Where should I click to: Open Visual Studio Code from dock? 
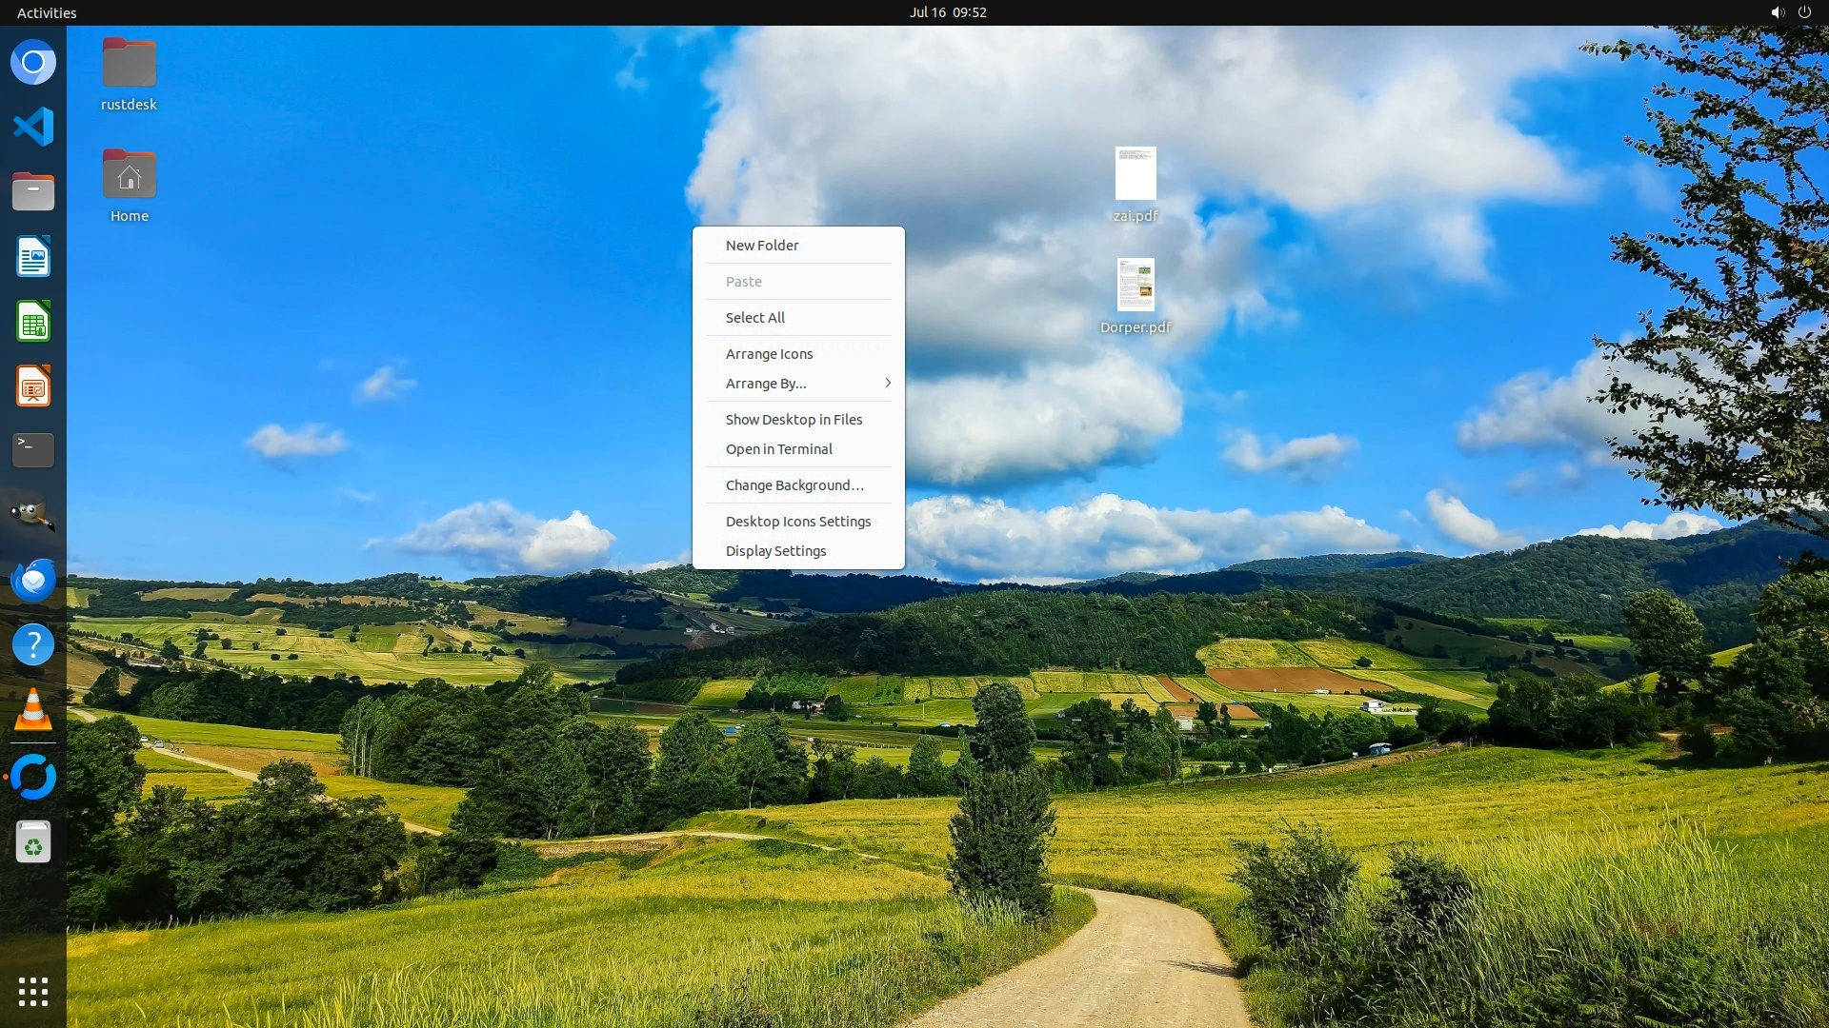coord(33,127)
